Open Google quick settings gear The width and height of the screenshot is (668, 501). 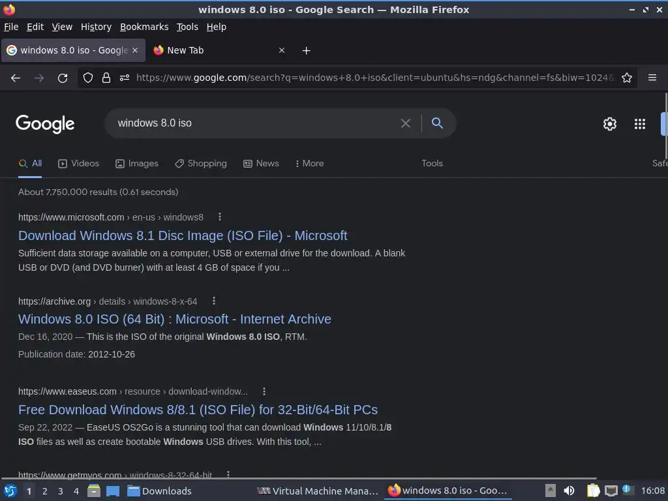tap(610, 123)
